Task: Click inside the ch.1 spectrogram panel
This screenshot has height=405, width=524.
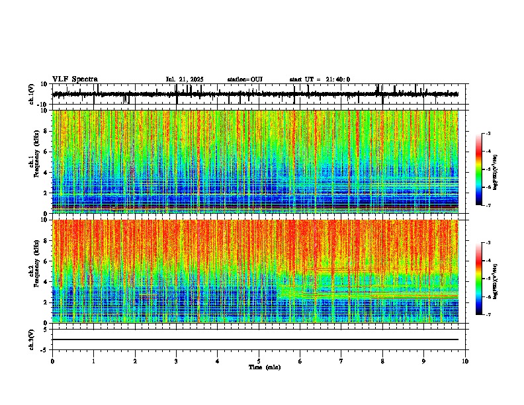Action: pyautogui.click(x=255, y=161)
